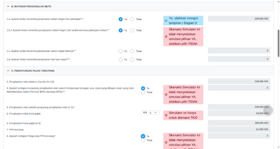Click the info icon in the blue lampiran notice
Screen dimensions: 280x149
166,21
